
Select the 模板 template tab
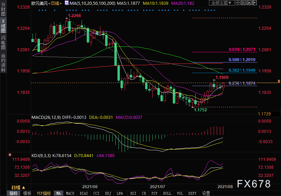(x=27, y=193)
